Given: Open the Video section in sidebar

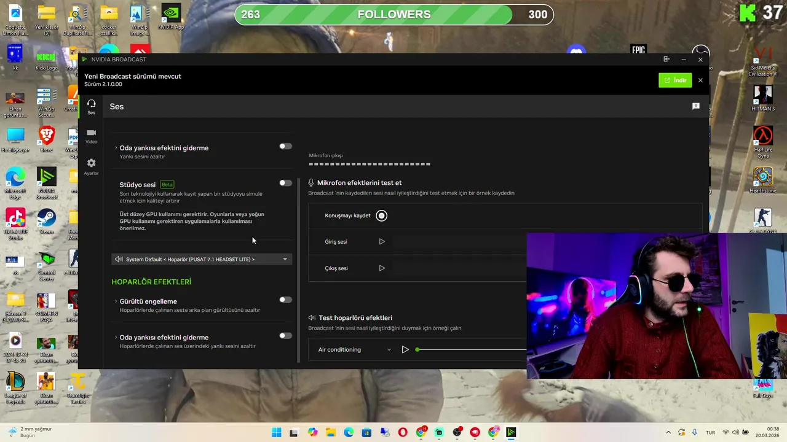Looking at the screenshot, I should (91, 136).
